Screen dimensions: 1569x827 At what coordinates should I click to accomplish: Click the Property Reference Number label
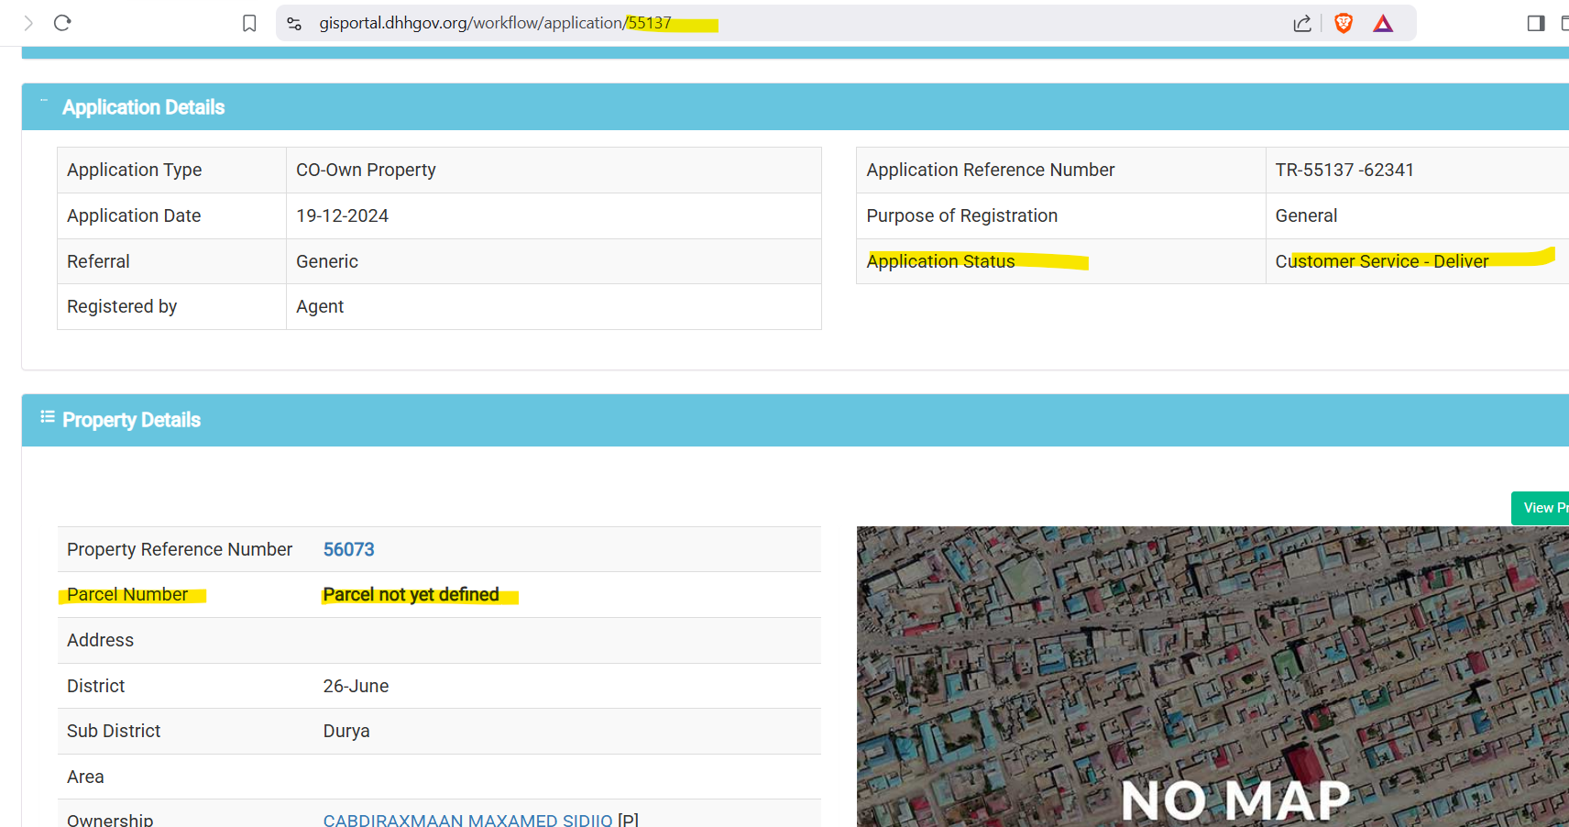pos(180,549)
